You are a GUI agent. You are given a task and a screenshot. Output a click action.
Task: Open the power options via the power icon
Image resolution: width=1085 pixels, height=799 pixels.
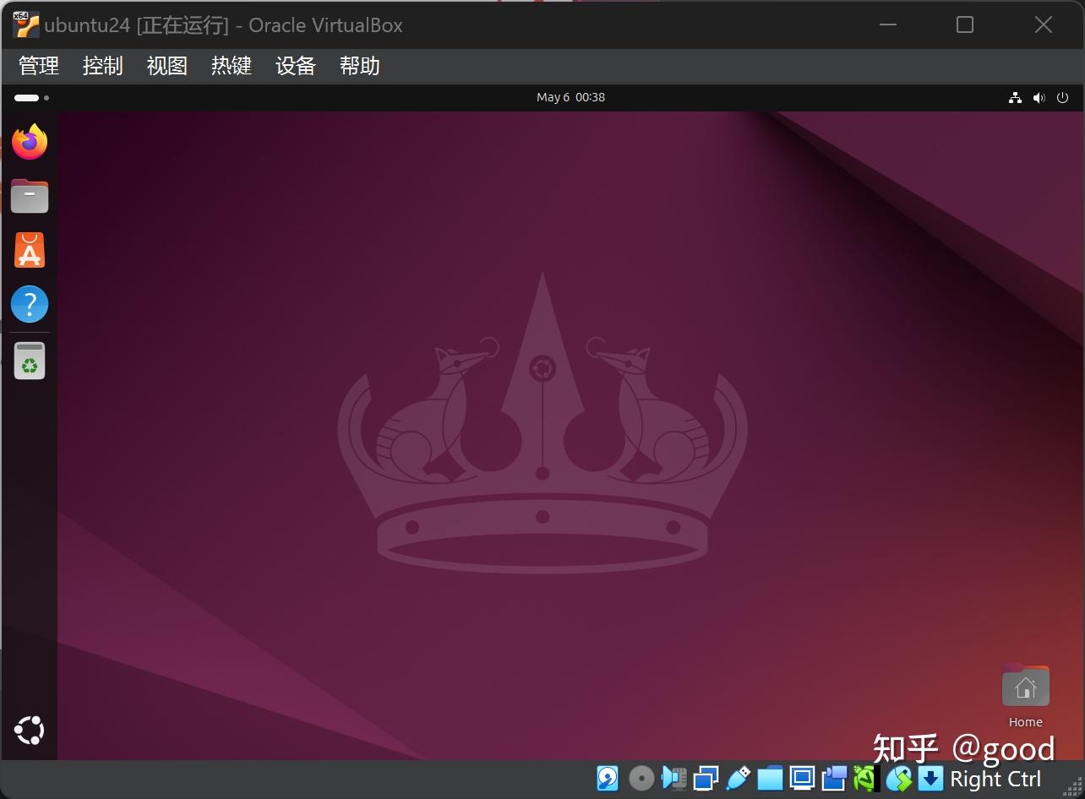coord(1062,97)
